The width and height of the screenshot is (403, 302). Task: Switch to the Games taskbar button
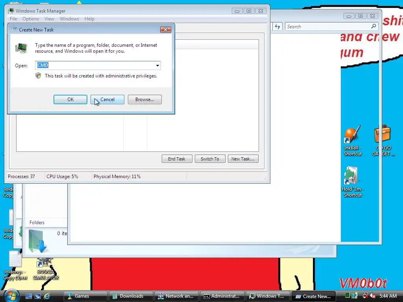click(x=85, y=296)
